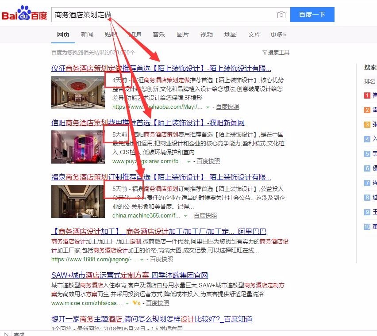The image size is (377, 336).
Task: Open the 视频 tab
Action: click(207, 34)
